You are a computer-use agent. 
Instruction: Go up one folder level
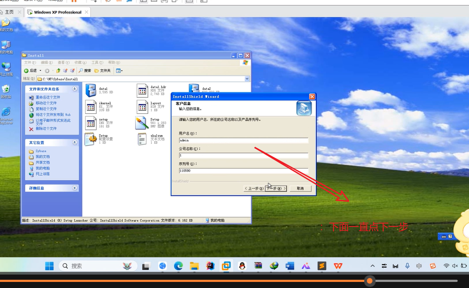[x=58, y=70]
